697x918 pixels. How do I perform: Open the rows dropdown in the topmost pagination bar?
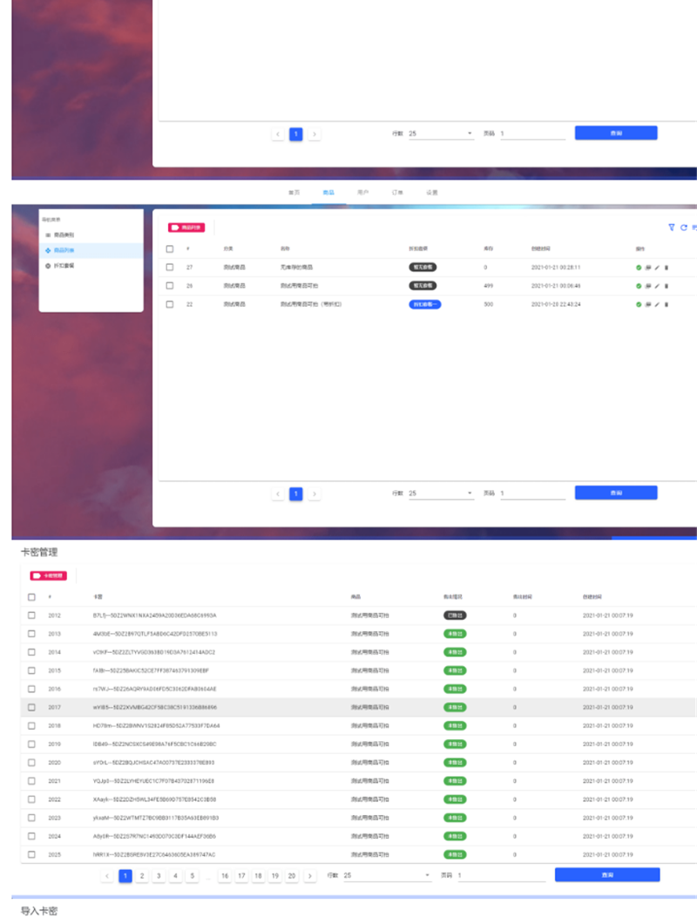[x=440, y=133]
